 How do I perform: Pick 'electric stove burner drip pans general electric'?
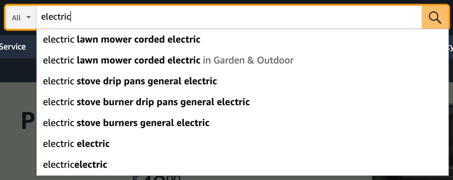[146, 102]
